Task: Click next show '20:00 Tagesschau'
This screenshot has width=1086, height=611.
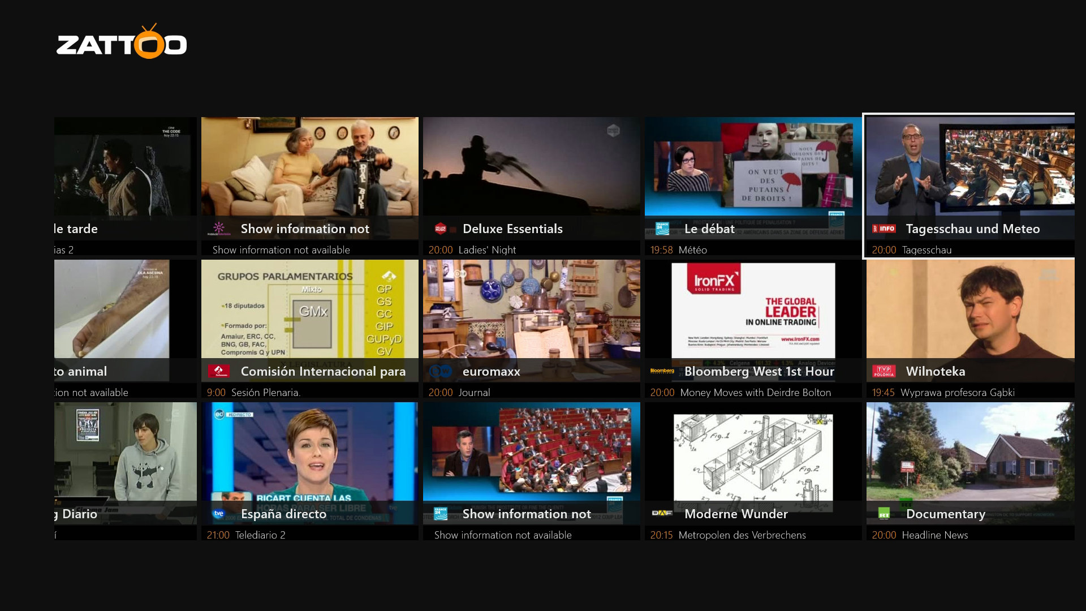Action: (912, 249)
